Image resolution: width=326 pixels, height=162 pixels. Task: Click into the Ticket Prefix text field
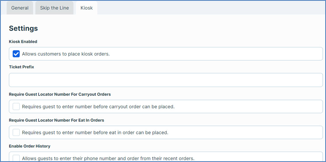coord(166,80)
